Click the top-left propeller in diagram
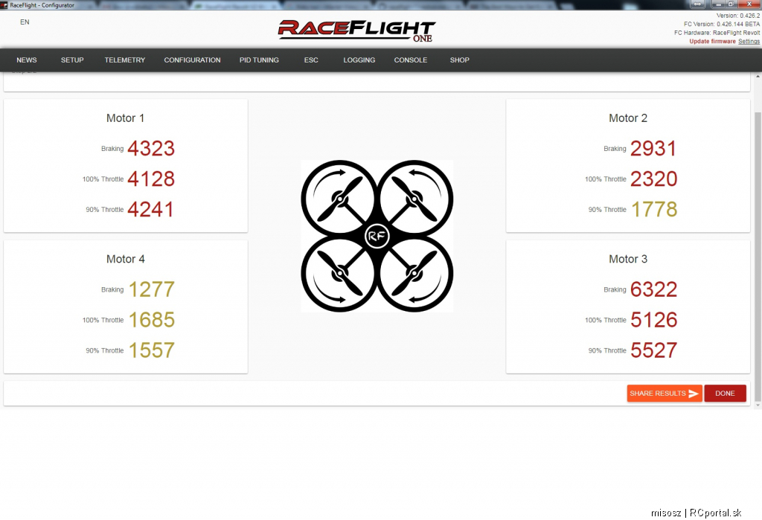762x520 pixels. click(339, 199)
